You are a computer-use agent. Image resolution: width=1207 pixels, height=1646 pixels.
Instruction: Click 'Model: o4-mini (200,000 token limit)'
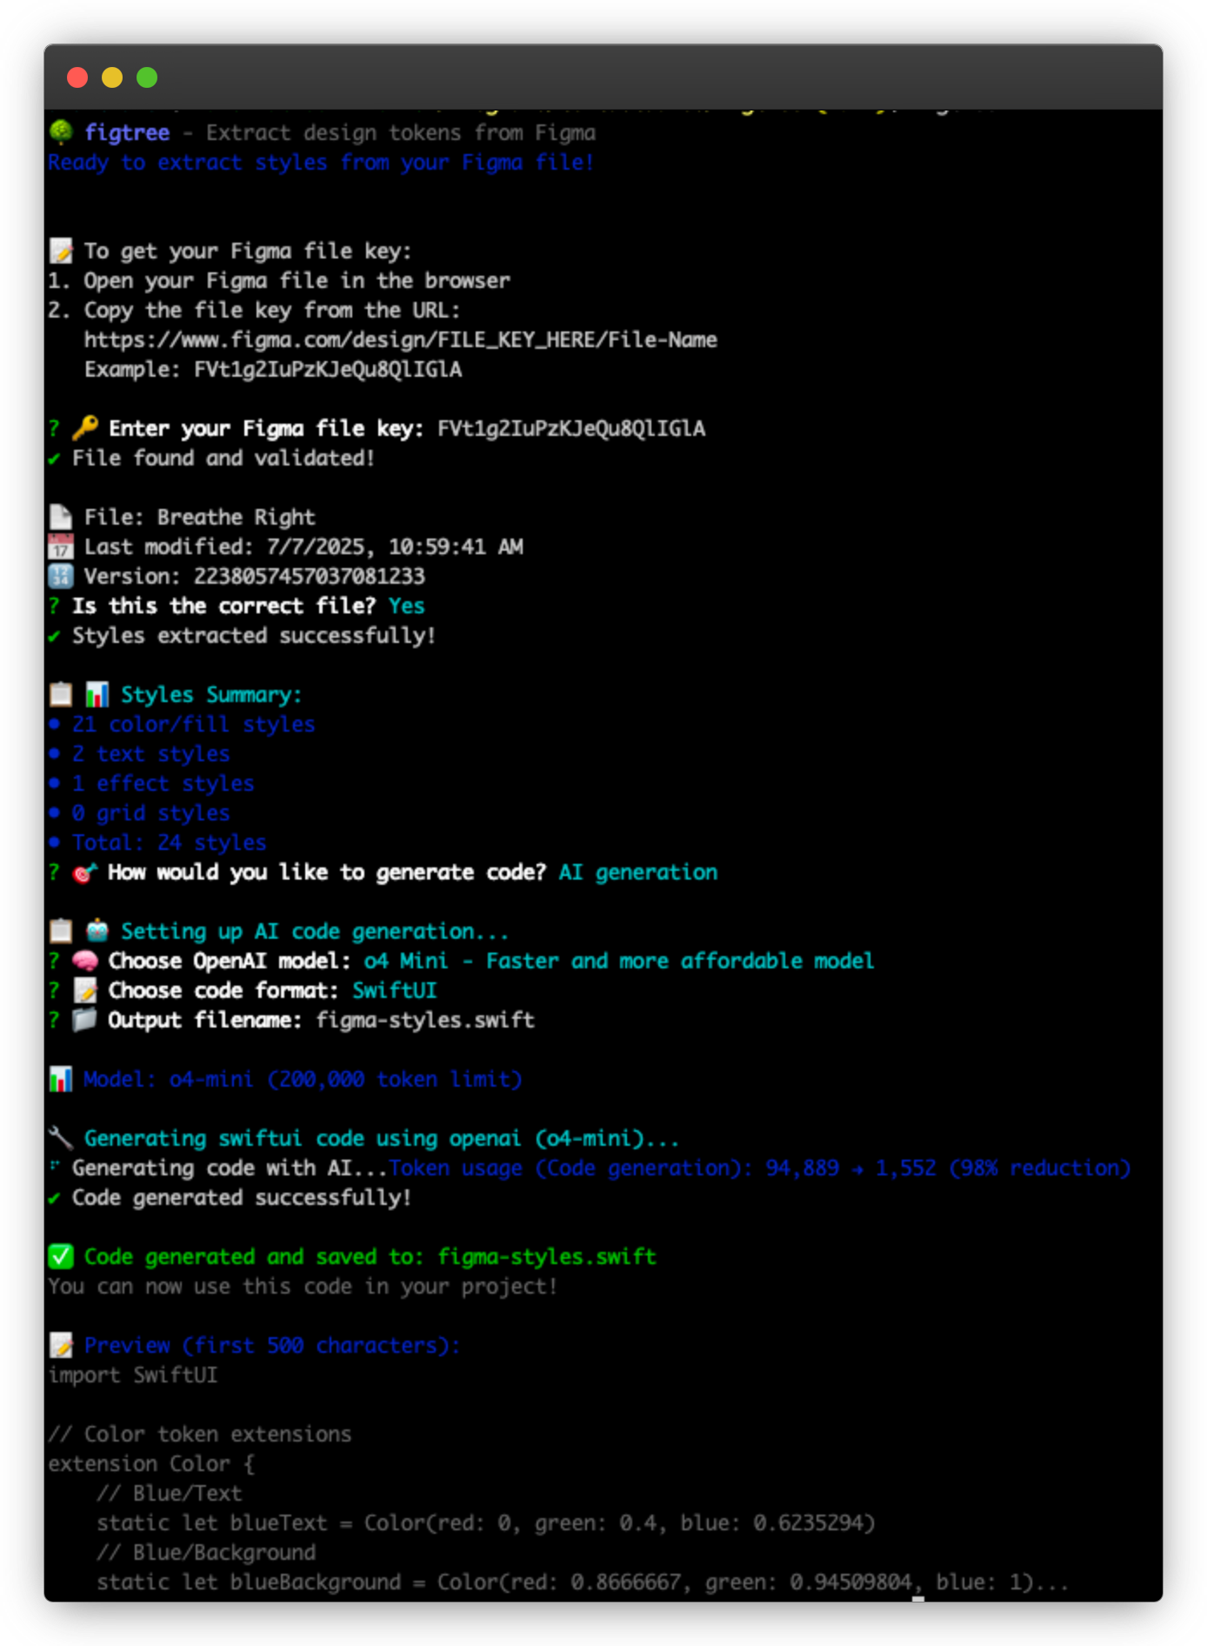(303, 1079)
